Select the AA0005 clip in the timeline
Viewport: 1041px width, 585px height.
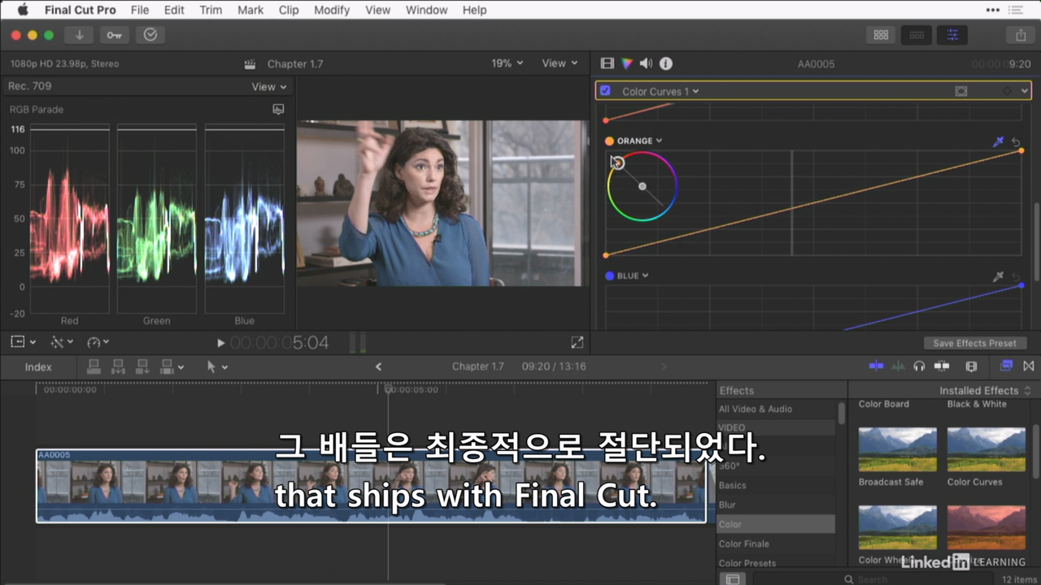pyautogui.click(x=371, y=486)
